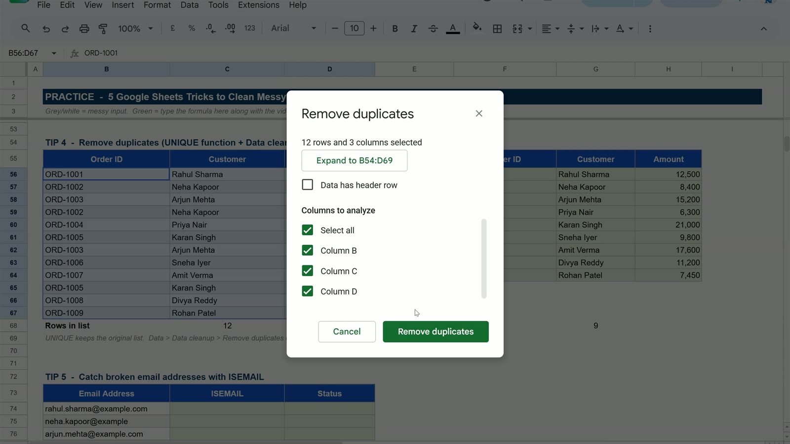This screenshot has height=444, width=790.
Task: Expand the Merge cells dropdown arrow
Action: [530, 29]
